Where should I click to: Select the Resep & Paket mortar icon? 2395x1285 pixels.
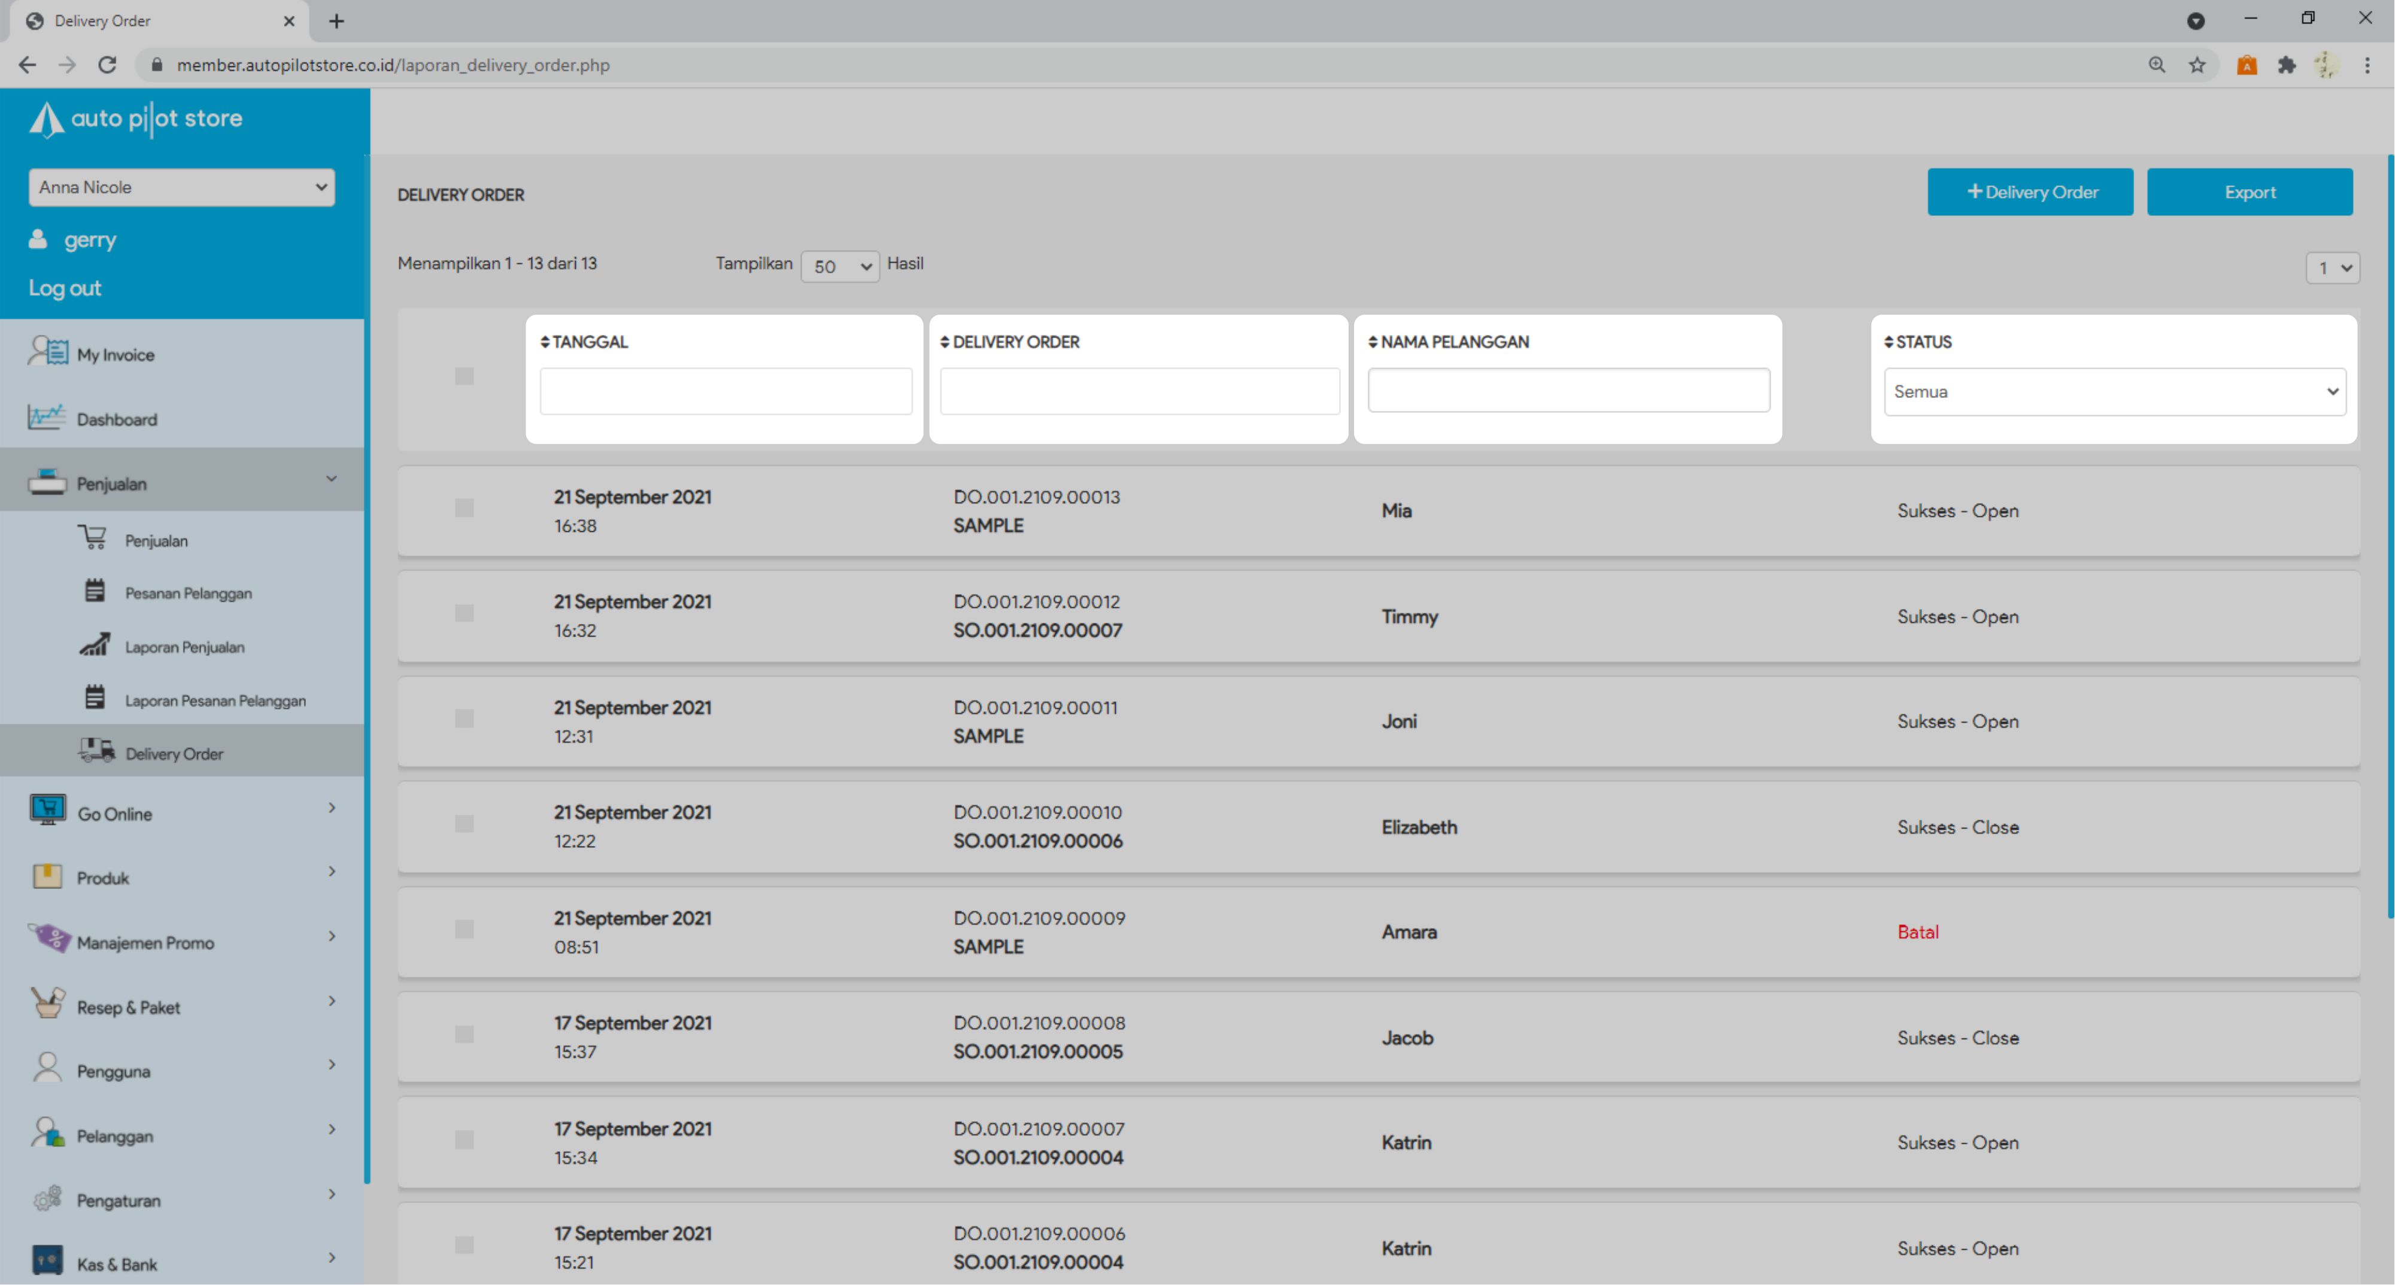click(x=47, y=1003)
